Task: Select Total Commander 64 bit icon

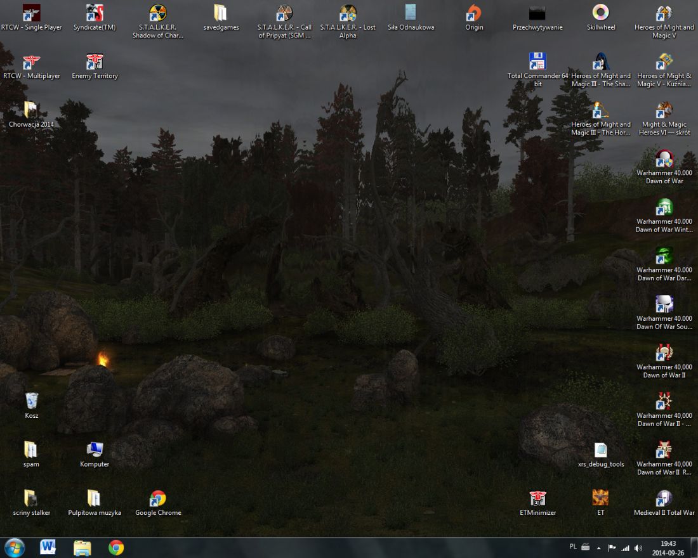Action: [537, 62]
